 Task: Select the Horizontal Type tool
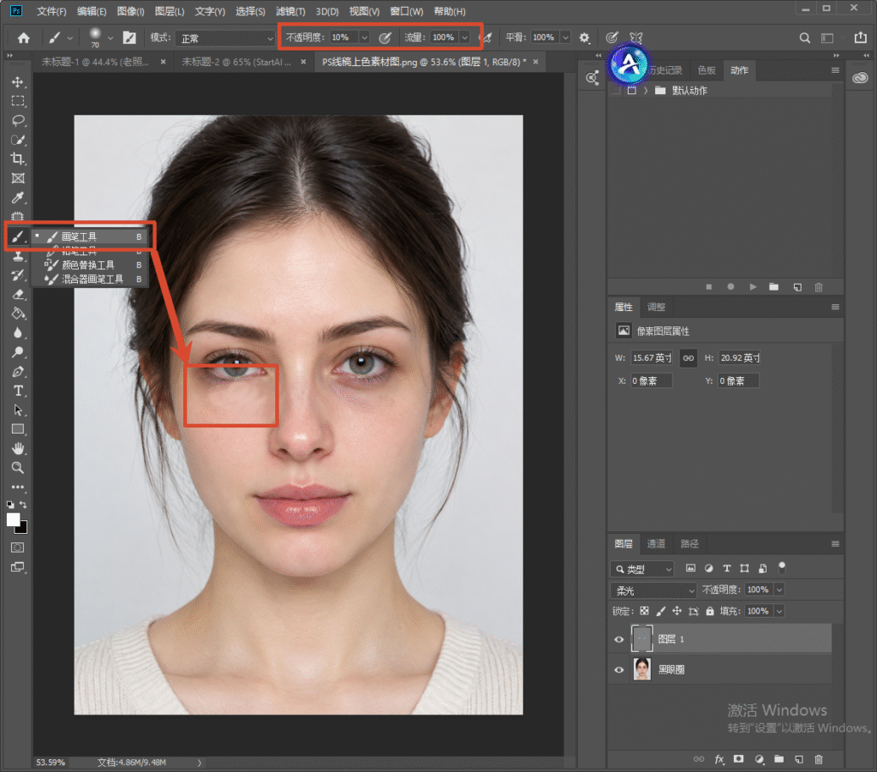18,391
